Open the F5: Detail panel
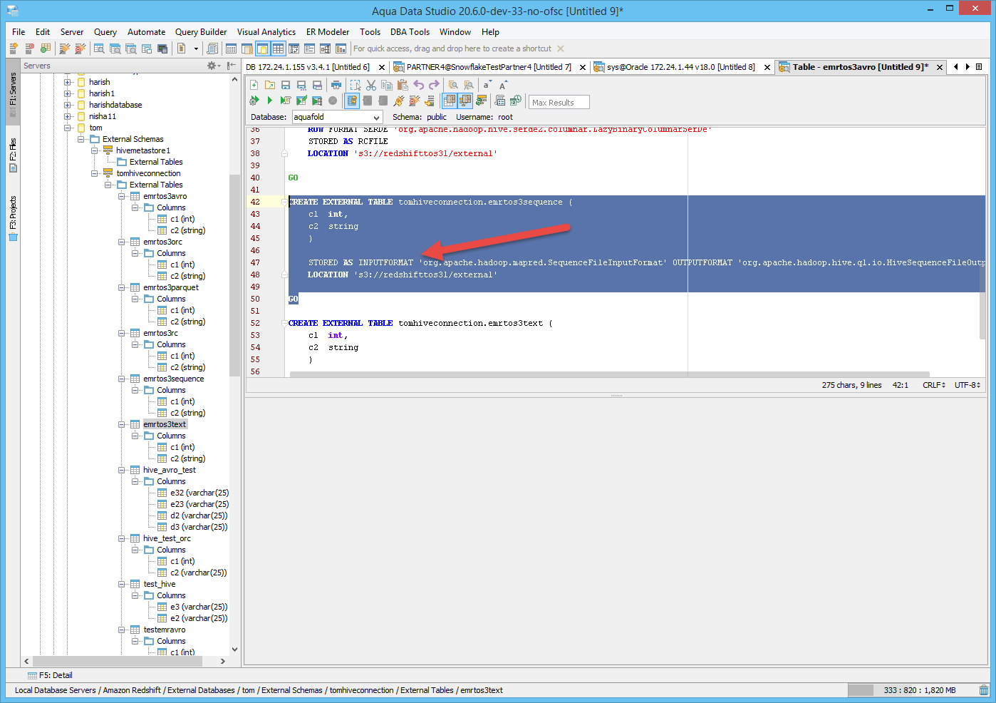 pos(50,675)
